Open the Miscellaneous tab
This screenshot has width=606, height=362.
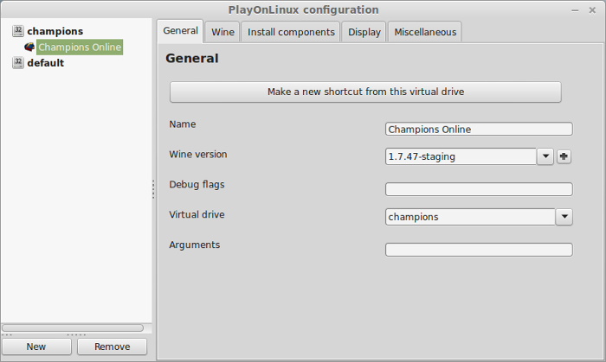point(425,32)
